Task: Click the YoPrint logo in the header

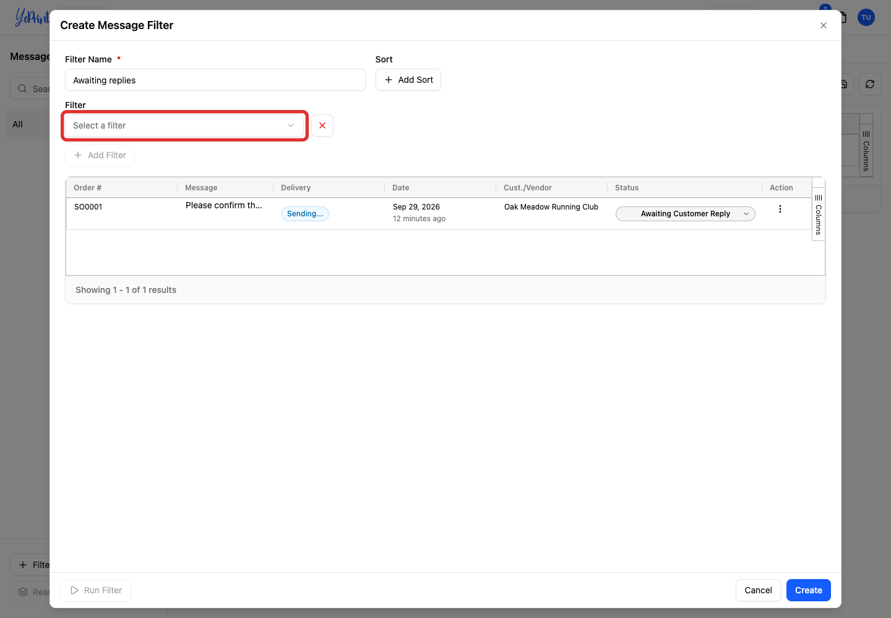Action: coord(32,17)
